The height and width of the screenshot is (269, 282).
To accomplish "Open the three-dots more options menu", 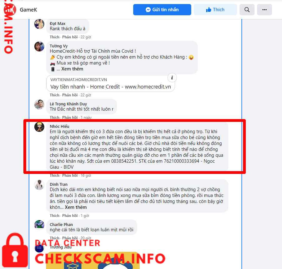I will click(x=265, y=10).
